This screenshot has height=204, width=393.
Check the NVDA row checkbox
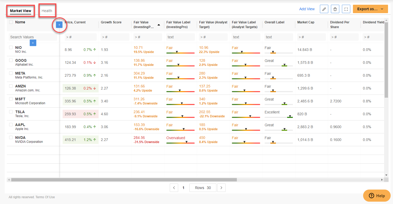(11, 138)
